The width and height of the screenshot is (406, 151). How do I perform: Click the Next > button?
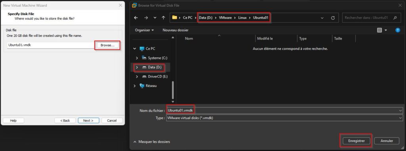coord(88,121)
